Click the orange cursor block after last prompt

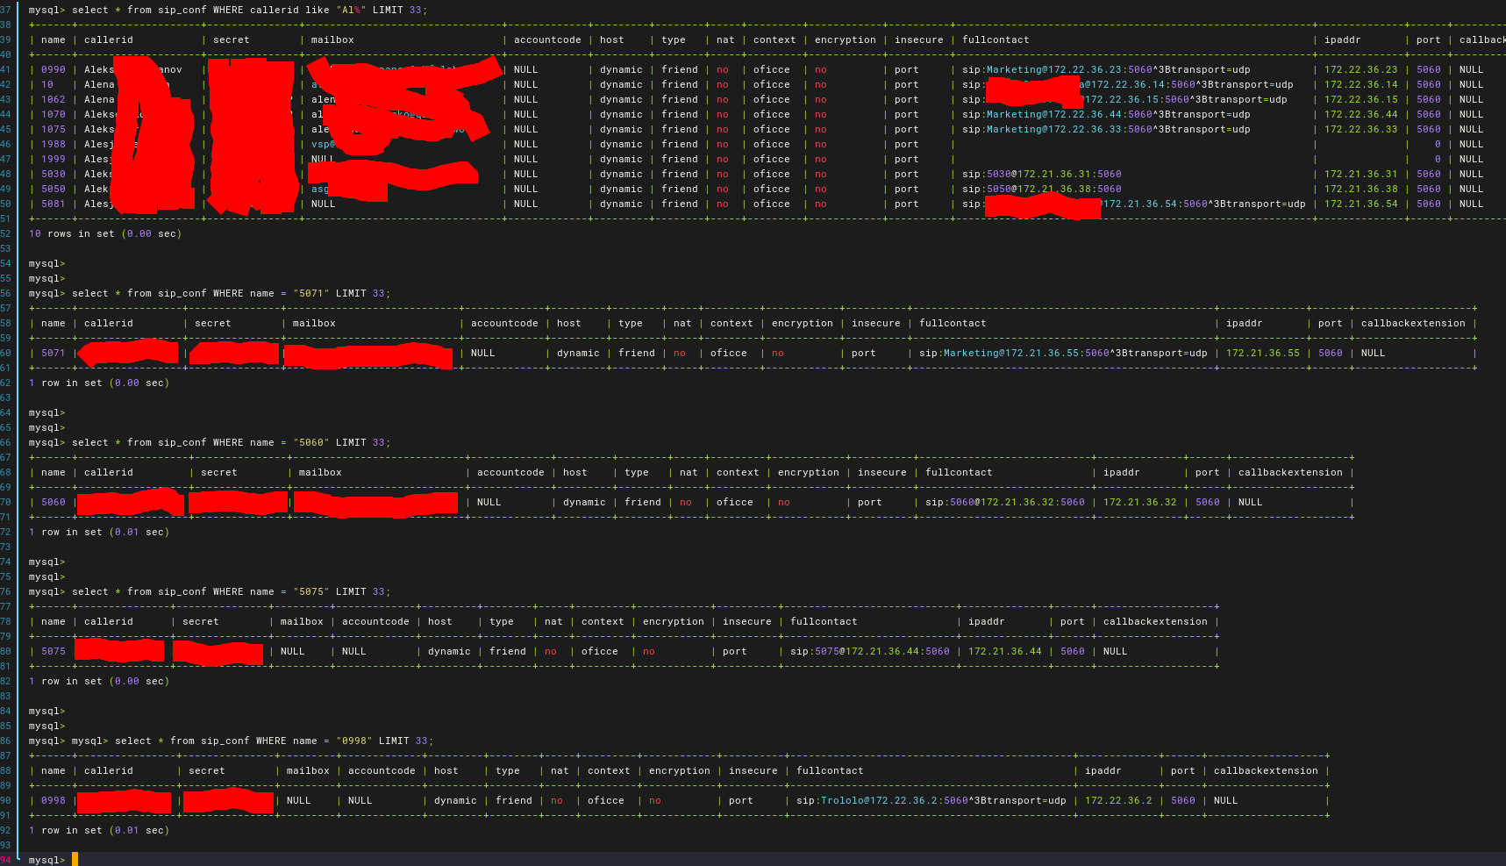click(75, 859)
